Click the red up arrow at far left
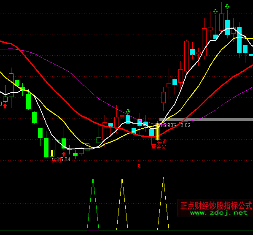 (x=5, y=106)
